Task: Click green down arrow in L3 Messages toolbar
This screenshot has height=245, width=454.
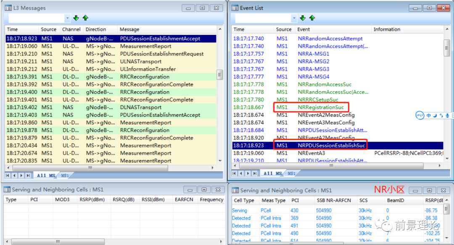Action: [76, 18]
